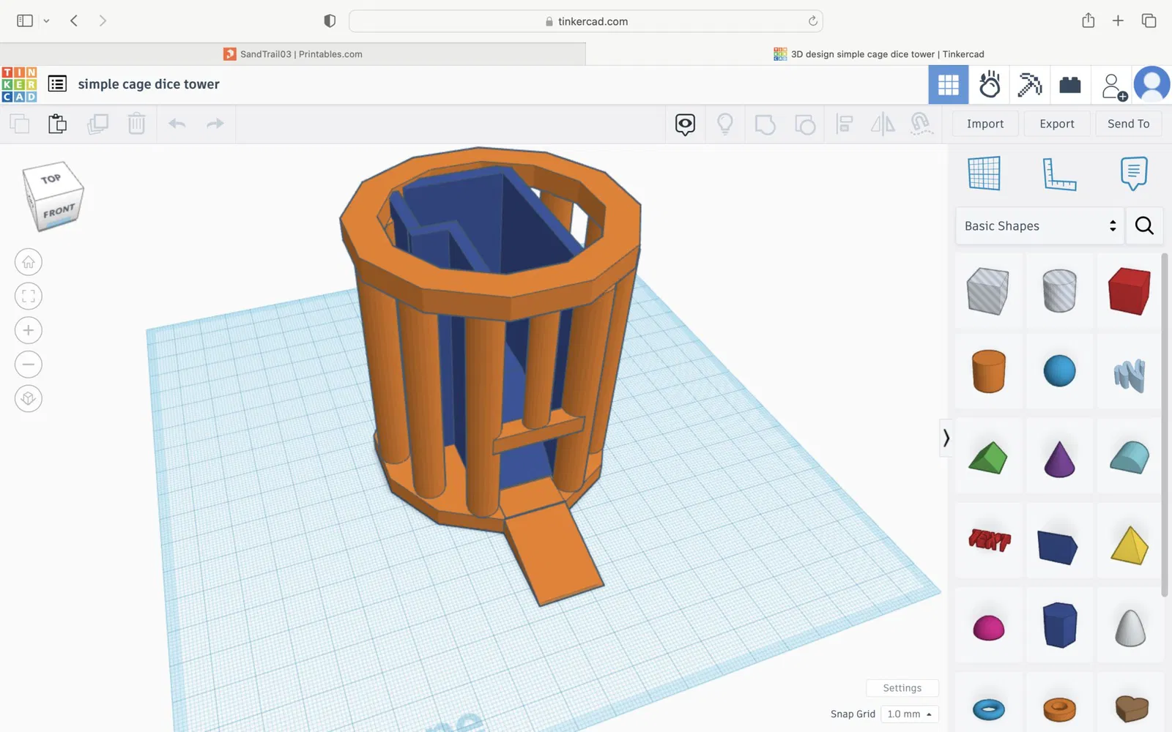
Task: Toggle perspective/orthographic view
Action: point(29,398)
